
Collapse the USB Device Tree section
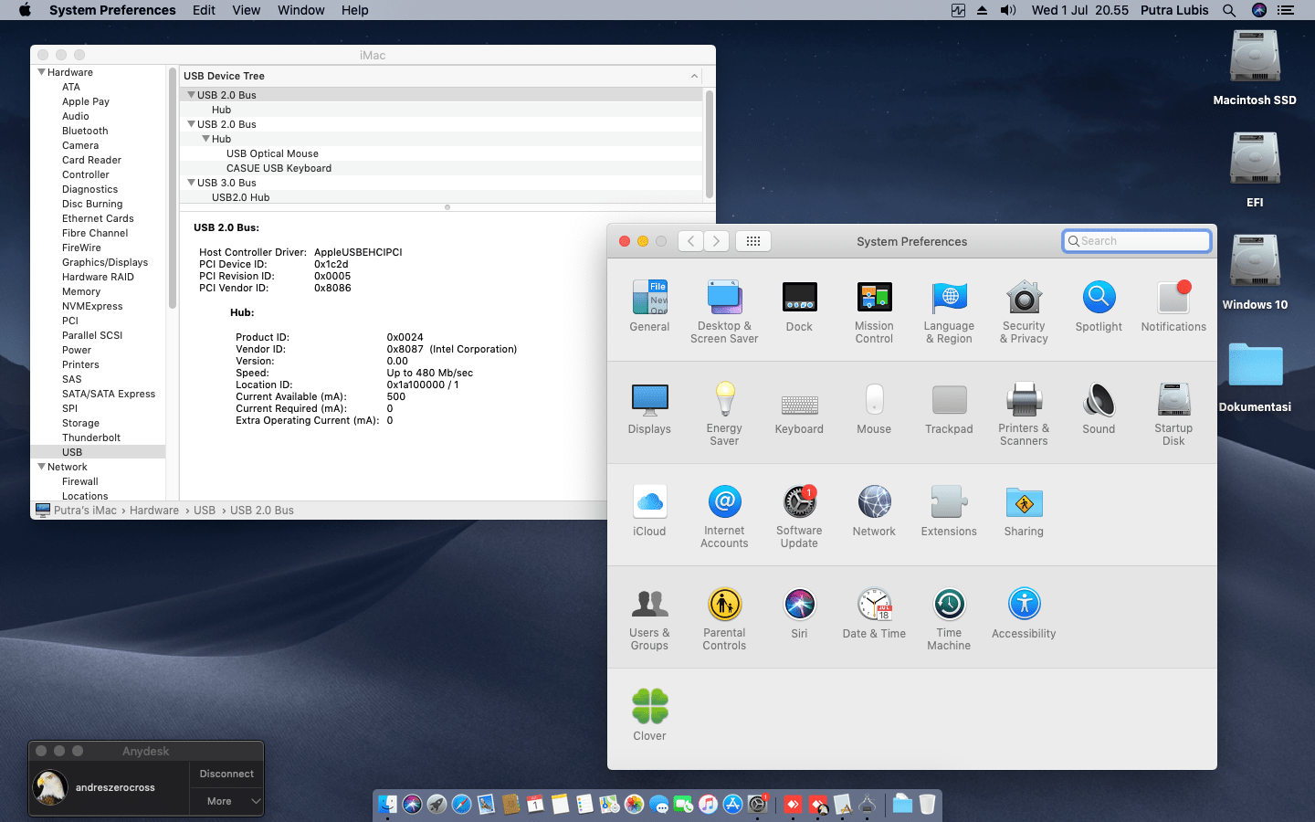pos(694,76)
